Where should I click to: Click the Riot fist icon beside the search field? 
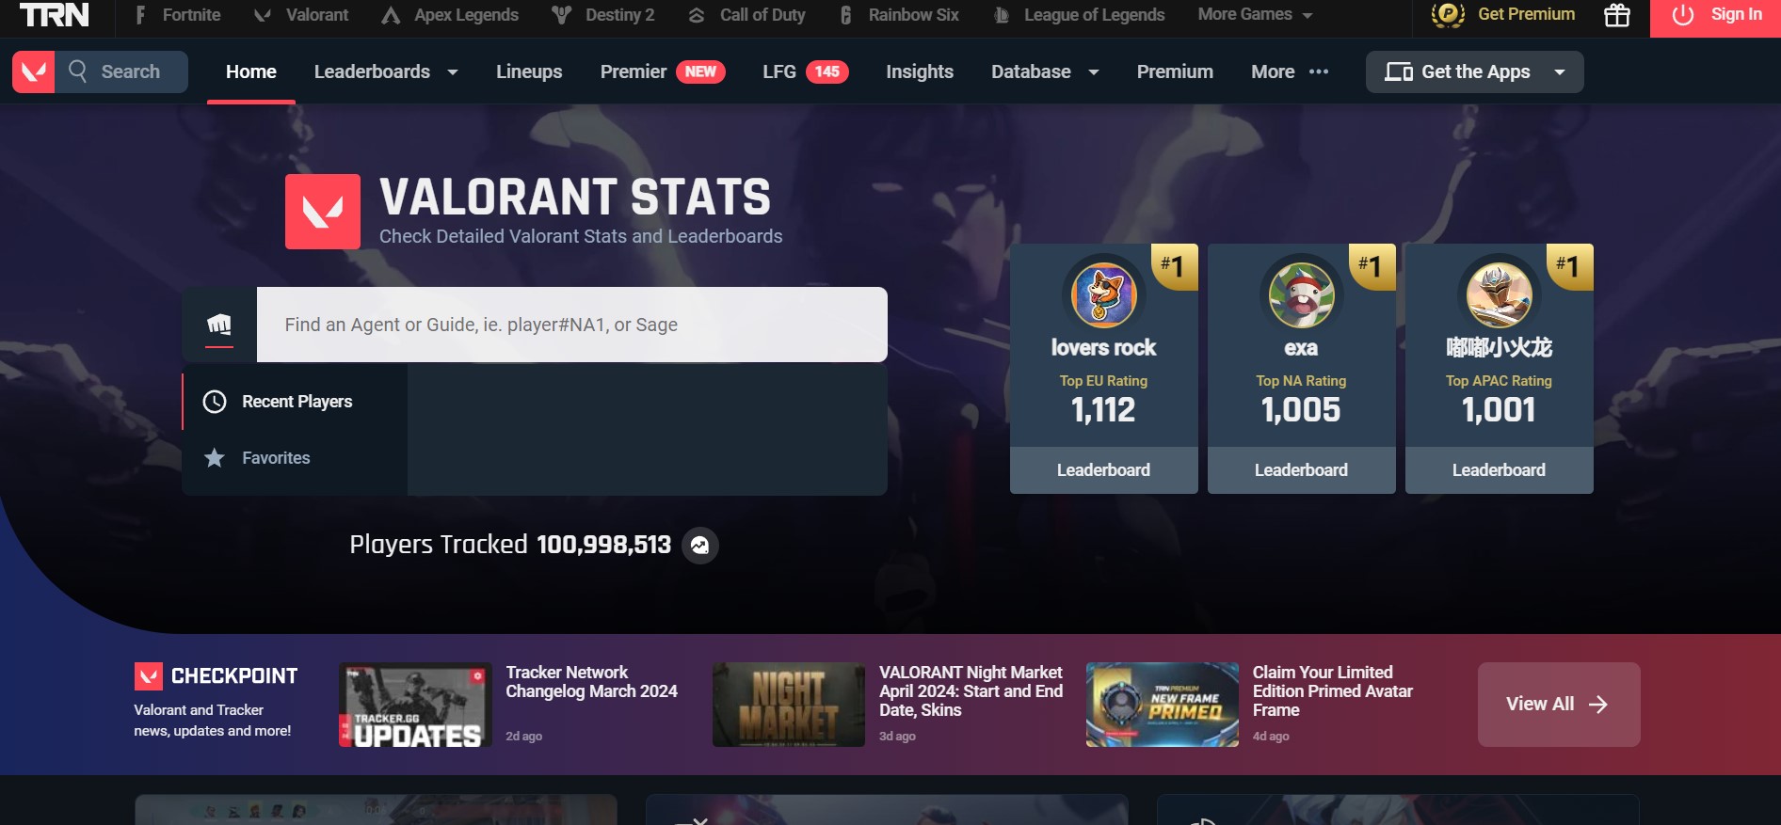click(219, 325)
